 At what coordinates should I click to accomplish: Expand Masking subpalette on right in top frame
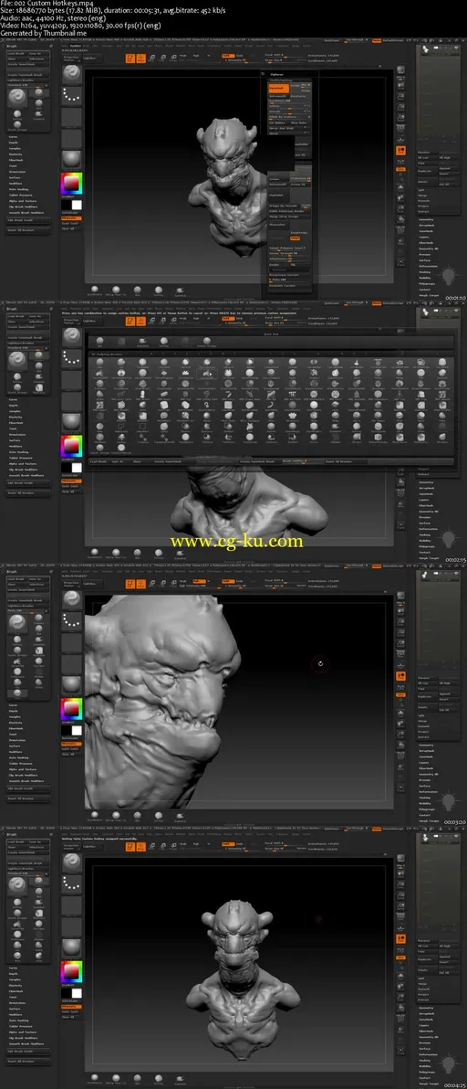[x=425, y=272]
